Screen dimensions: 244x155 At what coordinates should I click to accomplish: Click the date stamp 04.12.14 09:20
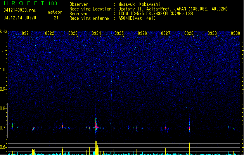[20, 18]
